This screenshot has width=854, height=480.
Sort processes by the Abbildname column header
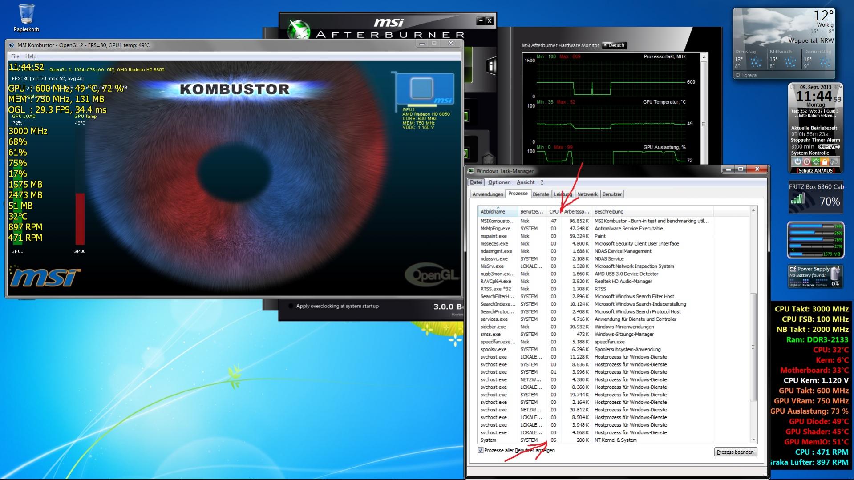(498, 211)
